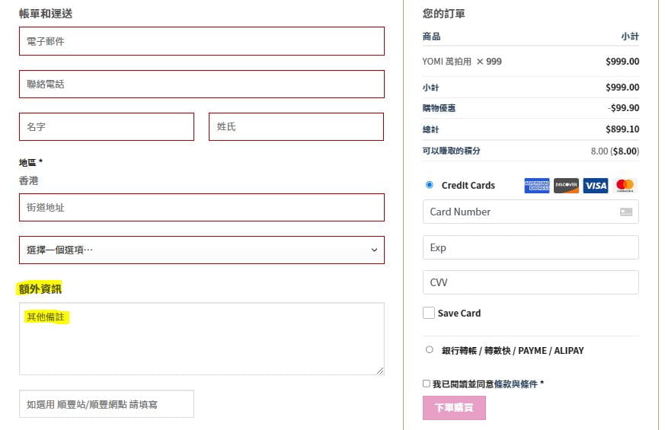Screen dimensions: 665x430
Task: Check 我已閱讀並同意條款與條件 checkbox
Action: point(427,384)
